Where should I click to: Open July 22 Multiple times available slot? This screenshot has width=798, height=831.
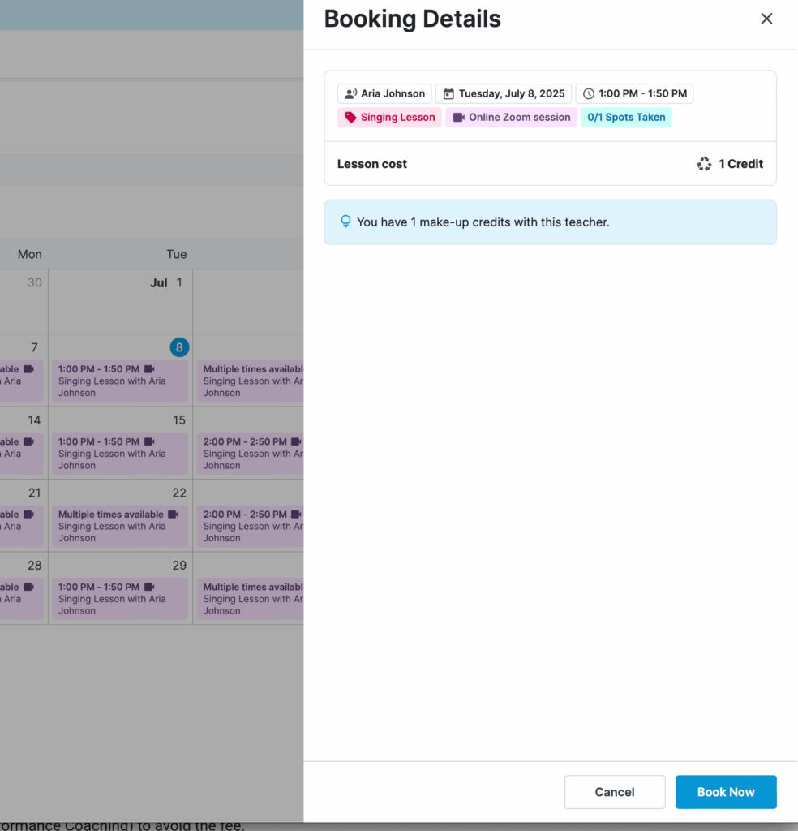[x=120, y=526]
